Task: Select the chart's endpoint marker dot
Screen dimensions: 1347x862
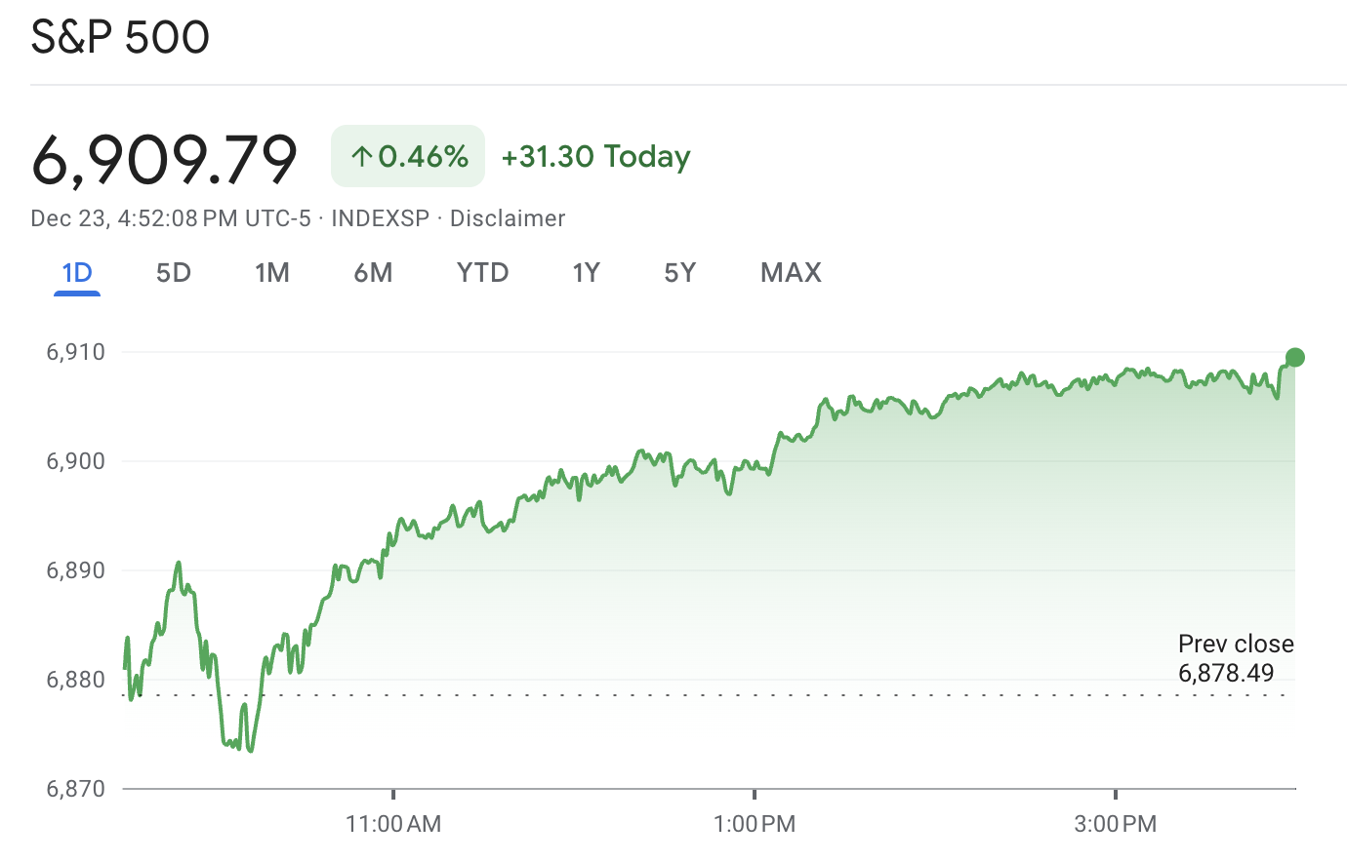Action: point(1293,357)
